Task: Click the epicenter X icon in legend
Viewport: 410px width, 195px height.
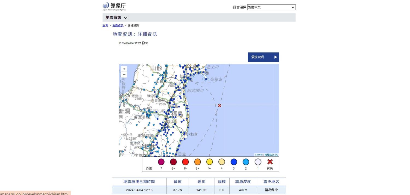Action: 270,162
